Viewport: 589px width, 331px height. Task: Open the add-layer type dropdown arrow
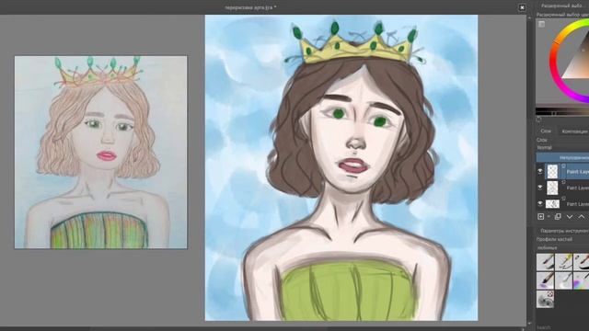[x=549, y=217]
